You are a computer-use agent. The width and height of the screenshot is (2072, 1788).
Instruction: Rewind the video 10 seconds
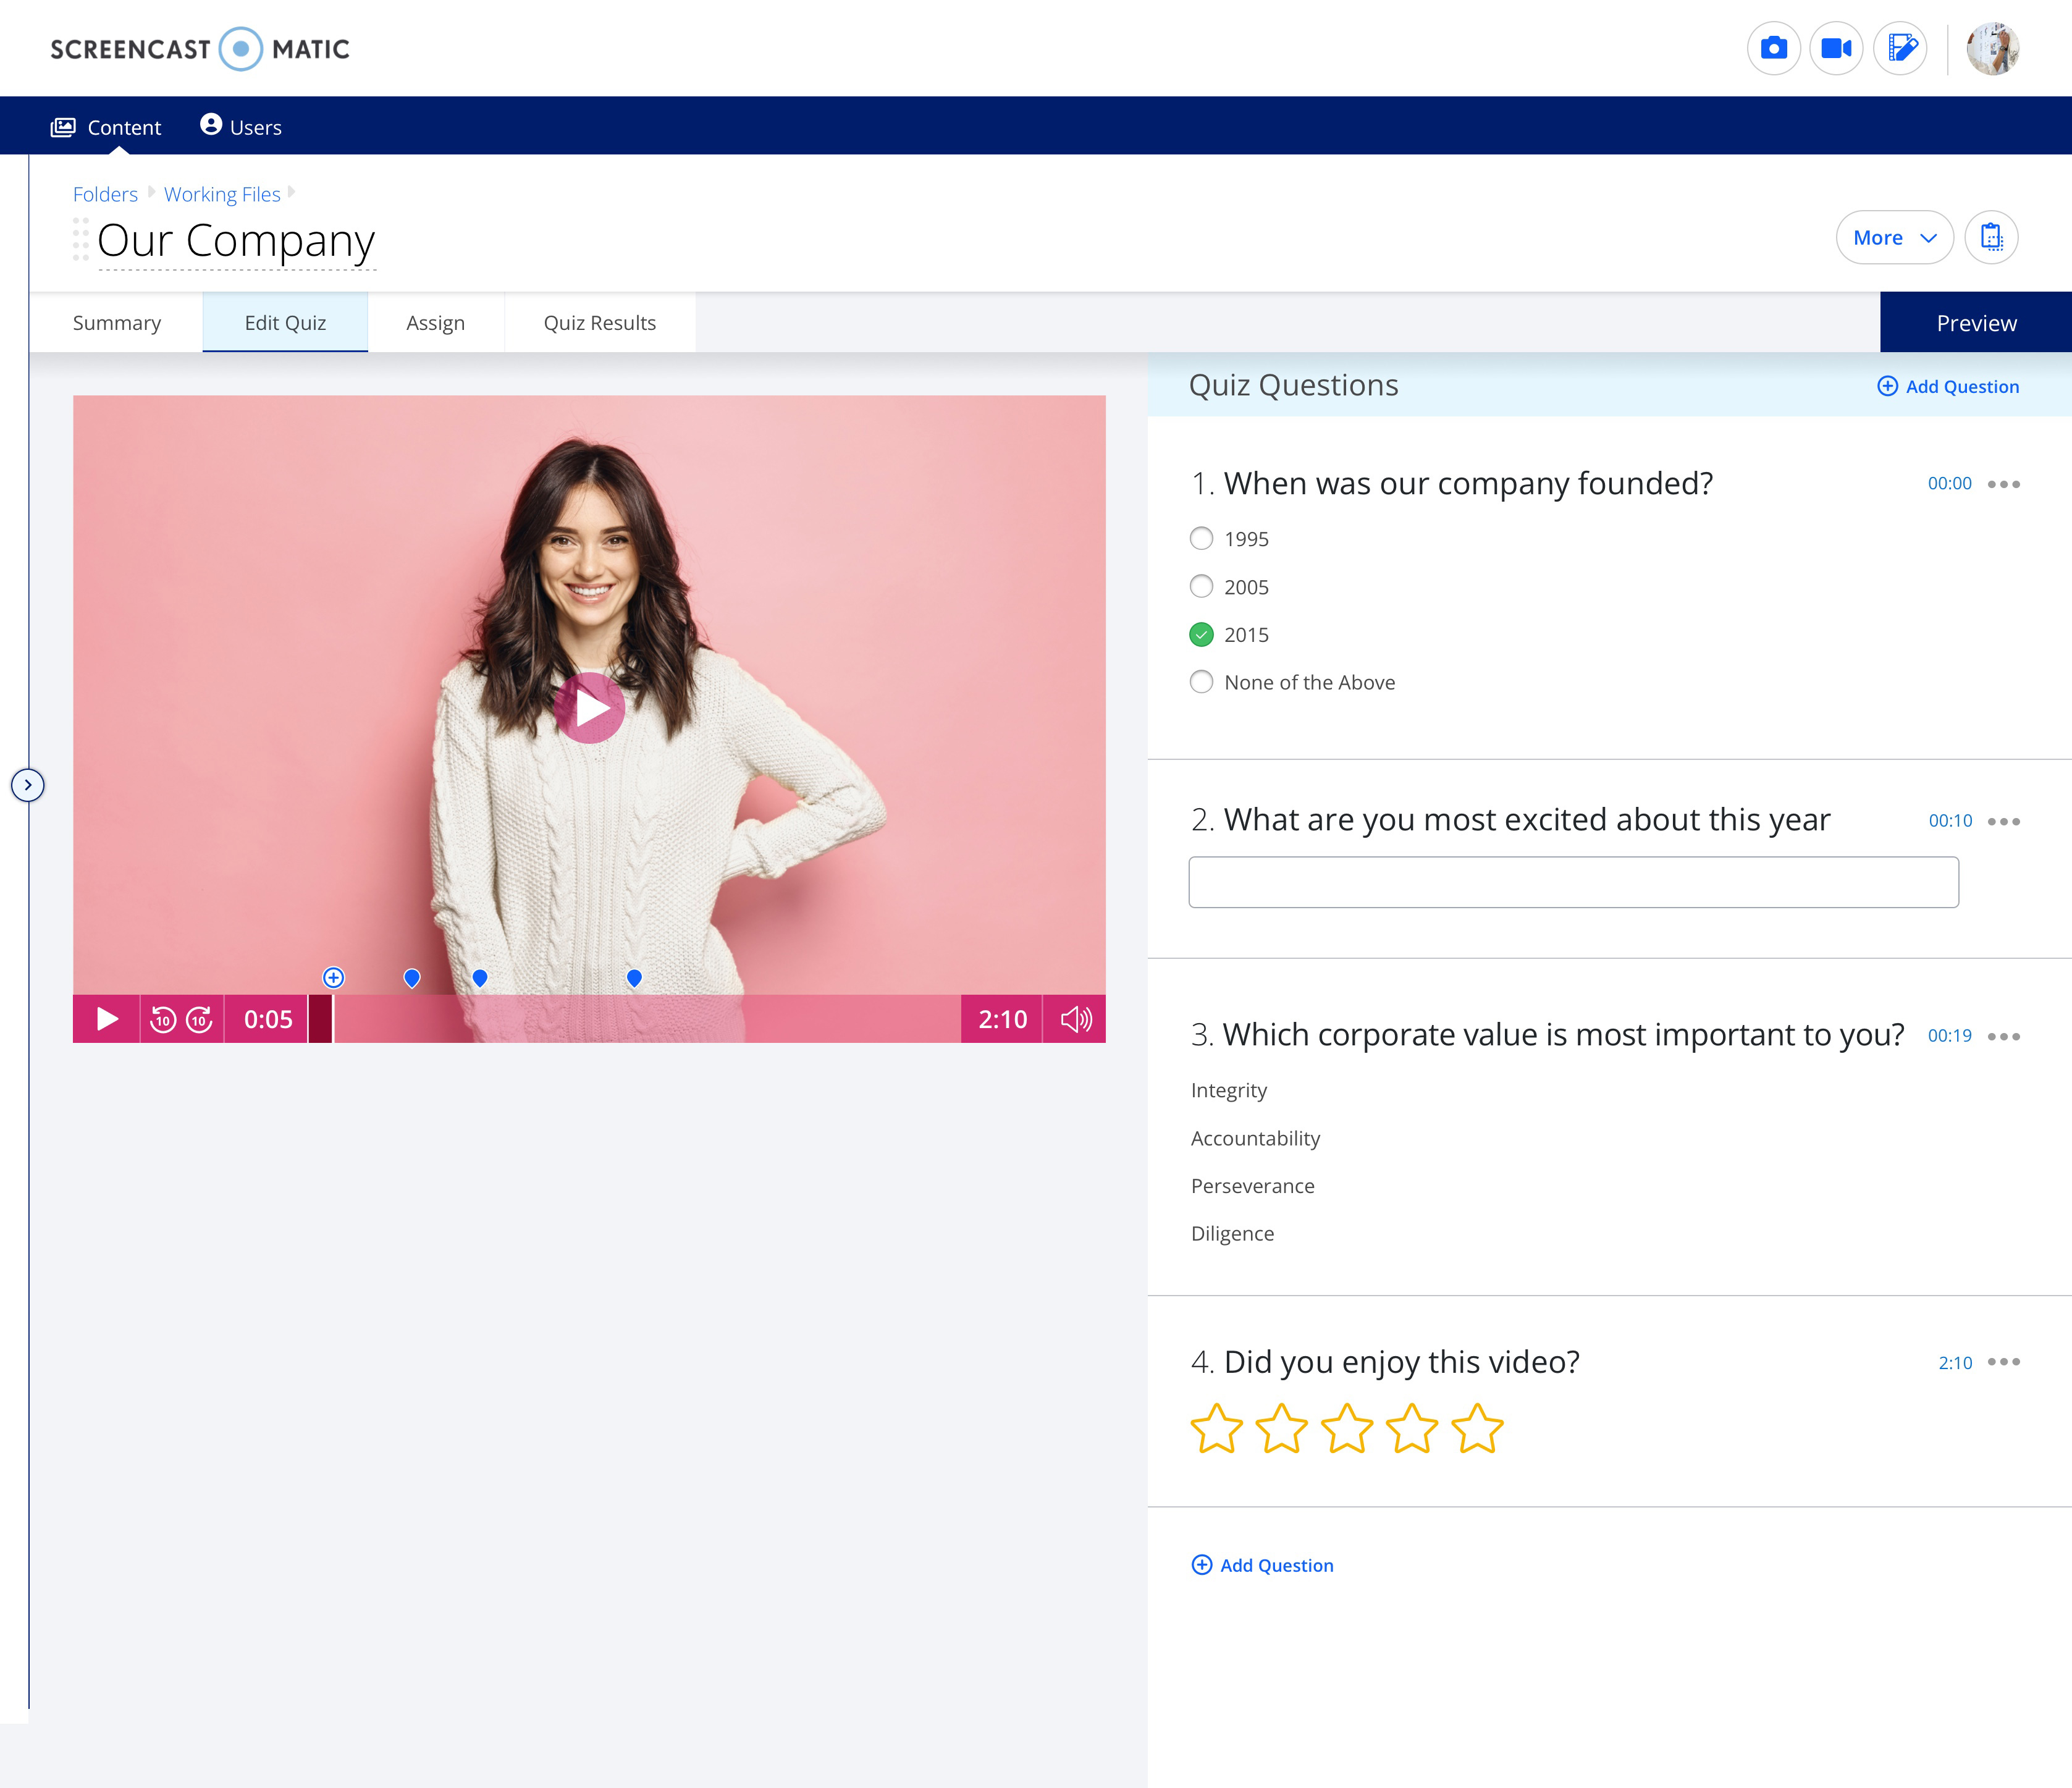point(163,1019)
